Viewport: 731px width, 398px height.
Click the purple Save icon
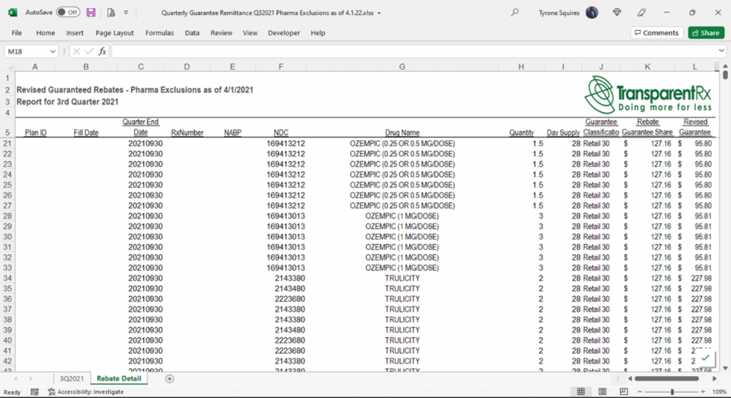(x=91, y=13)
